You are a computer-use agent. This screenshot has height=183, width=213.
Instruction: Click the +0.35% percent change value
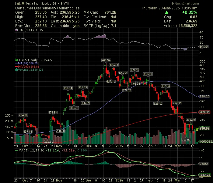pyautogui.click(x=190, y=12)
